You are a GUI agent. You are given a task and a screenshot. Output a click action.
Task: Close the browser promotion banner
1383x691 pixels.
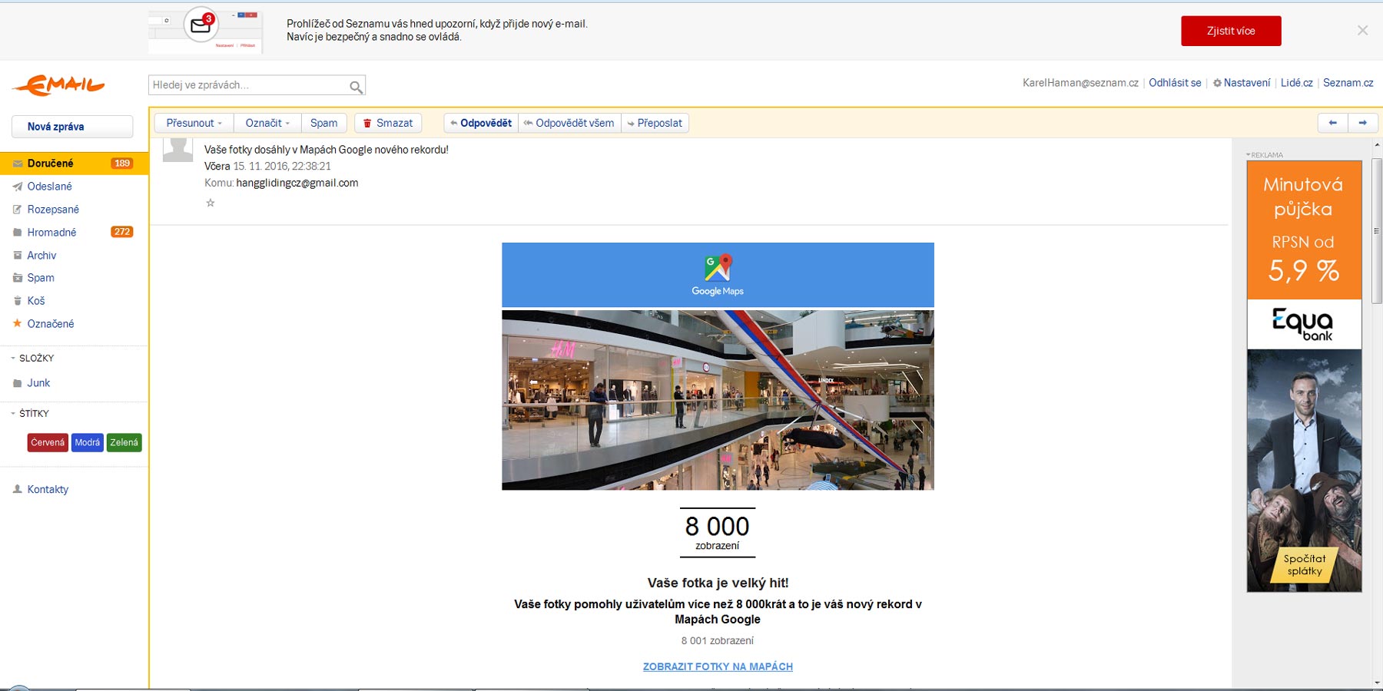[x=1362, y=31]
